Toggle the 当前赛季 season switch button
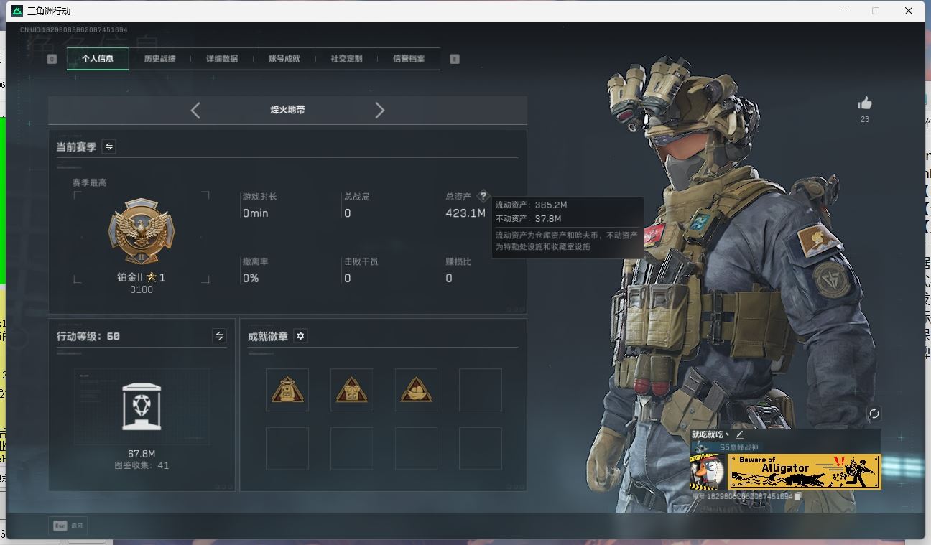Screen dimensions: 931x545 pos(109,146)
